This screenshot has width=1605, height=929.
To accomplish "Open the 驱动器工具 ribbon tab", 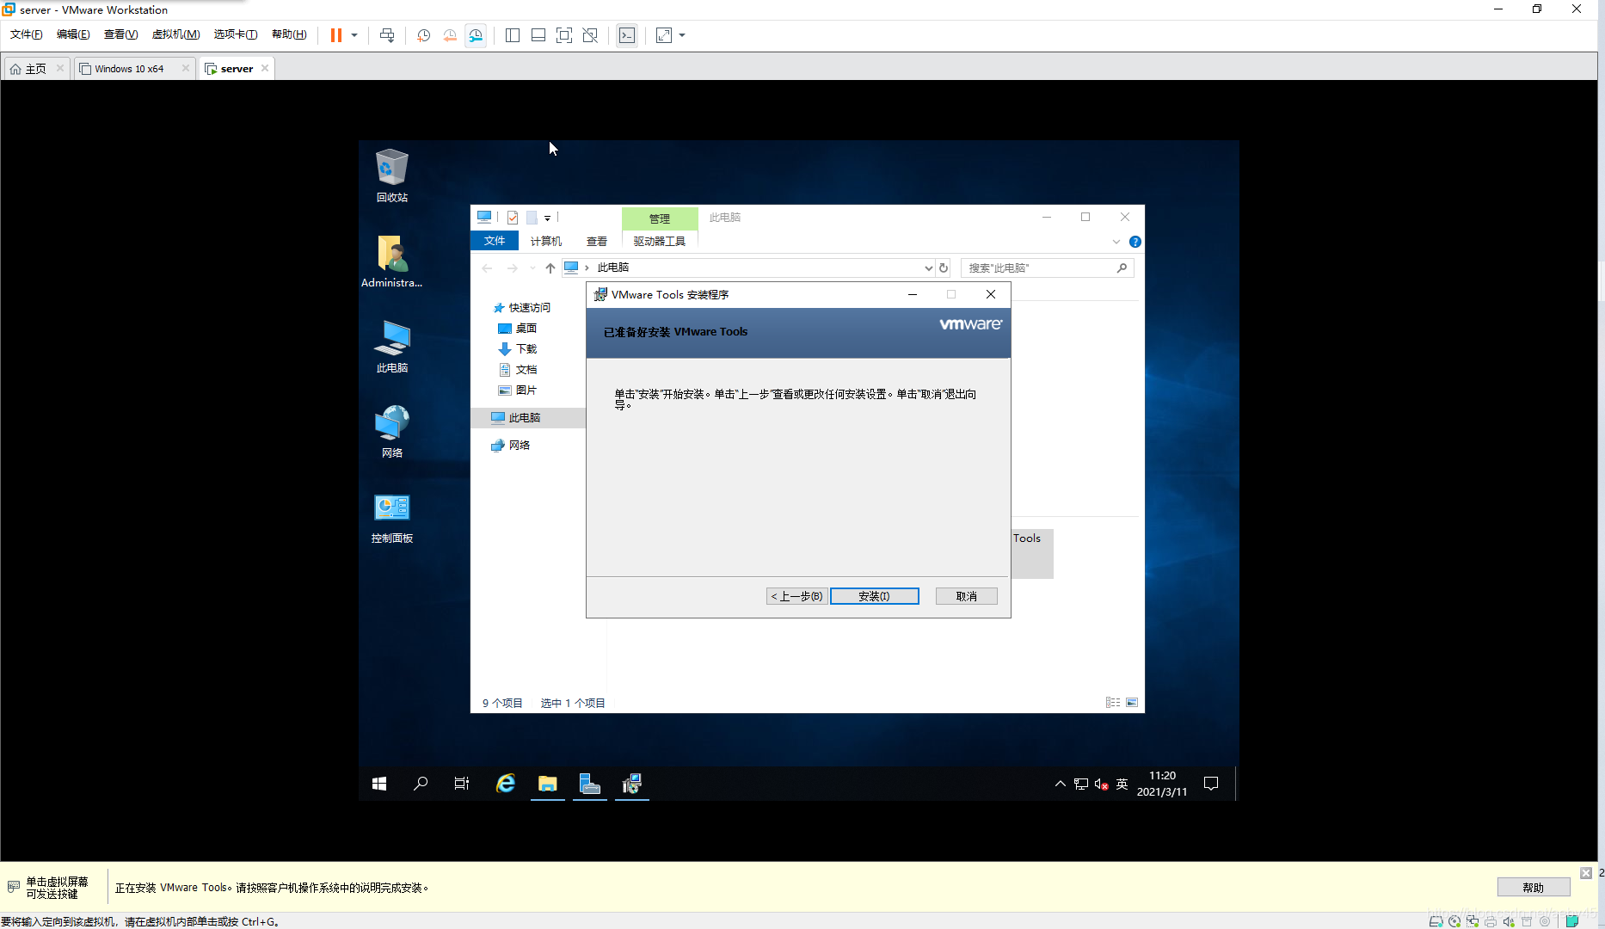I will tap(659, 241).
